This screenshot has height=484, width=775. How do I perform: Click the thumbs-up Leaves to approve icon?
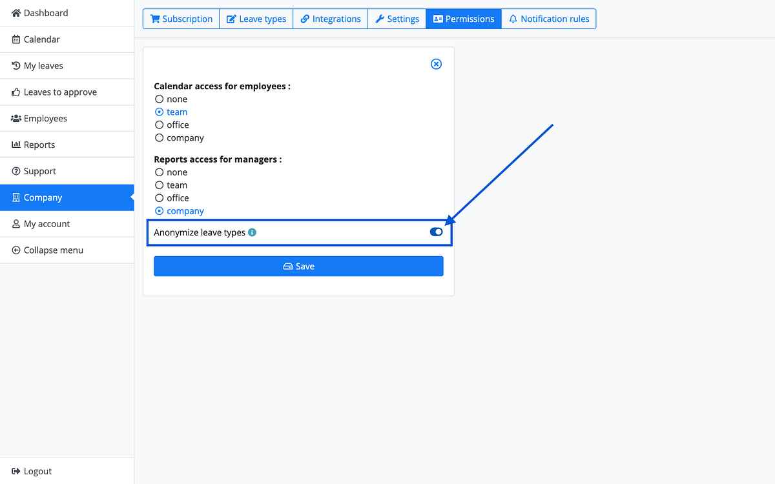pos(16,92)
